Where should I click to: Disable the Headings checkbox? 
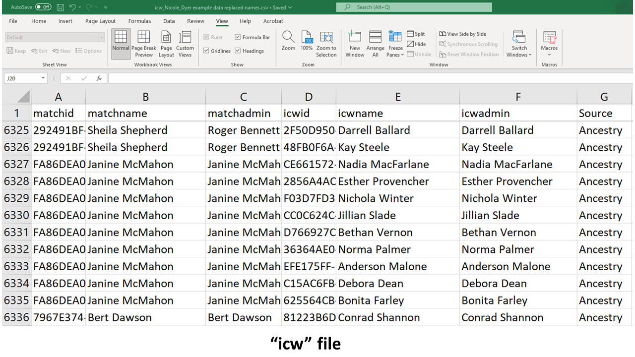click(x=238, y=51)
